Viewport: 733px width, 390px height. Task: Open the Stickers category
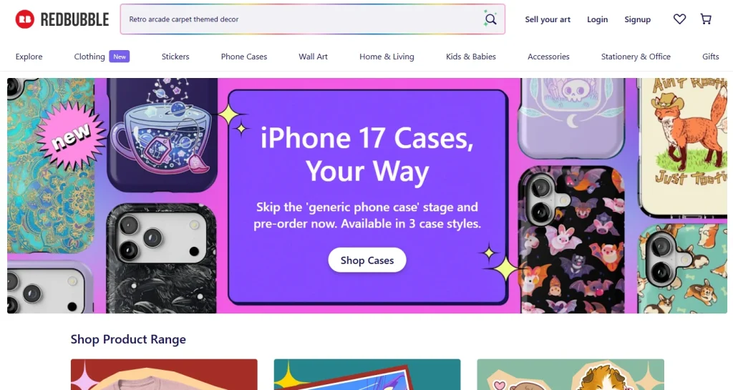coord(175,57)
